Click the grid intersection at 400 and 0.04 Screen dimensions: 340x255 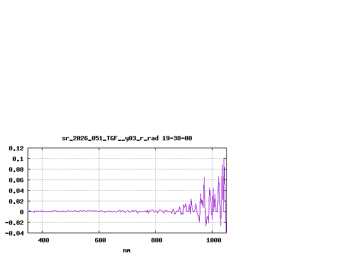click(x=42, y=191)
